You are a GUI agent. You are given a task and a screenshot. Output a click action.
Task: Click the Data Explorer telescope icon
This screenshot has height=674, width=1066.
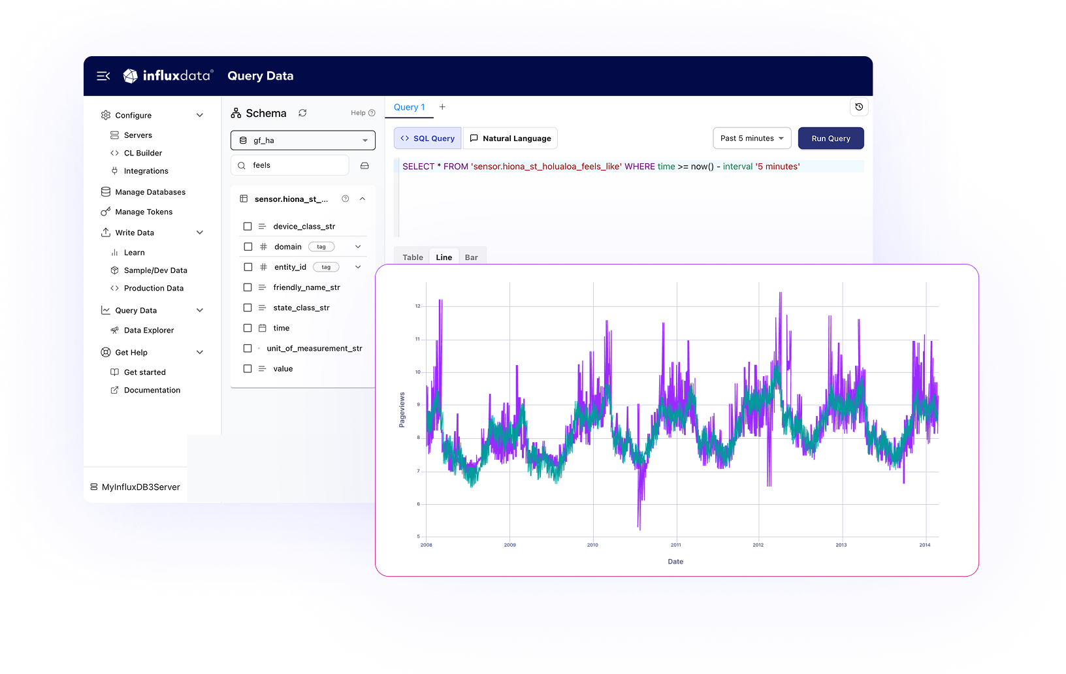114,330
